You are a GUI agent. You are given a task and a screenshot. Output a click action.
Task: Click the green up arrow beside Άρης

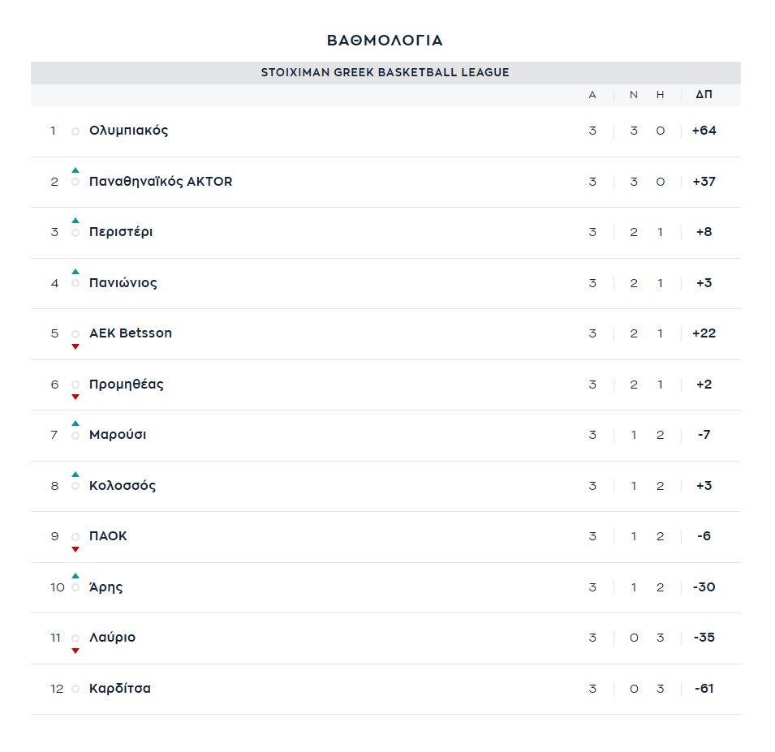(75, 576)
